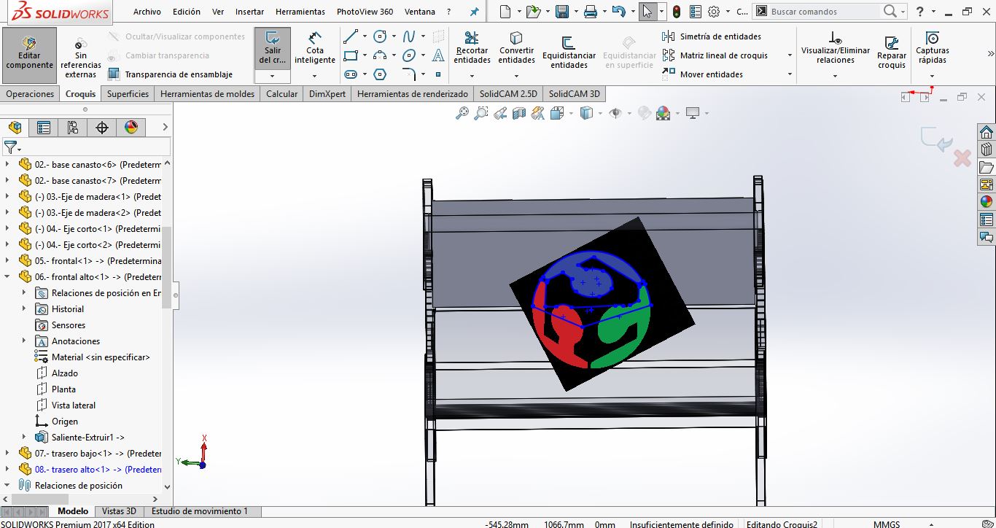Click the MMGS units status button
Screen dimensions: 996x528
[x=887, y=524]
